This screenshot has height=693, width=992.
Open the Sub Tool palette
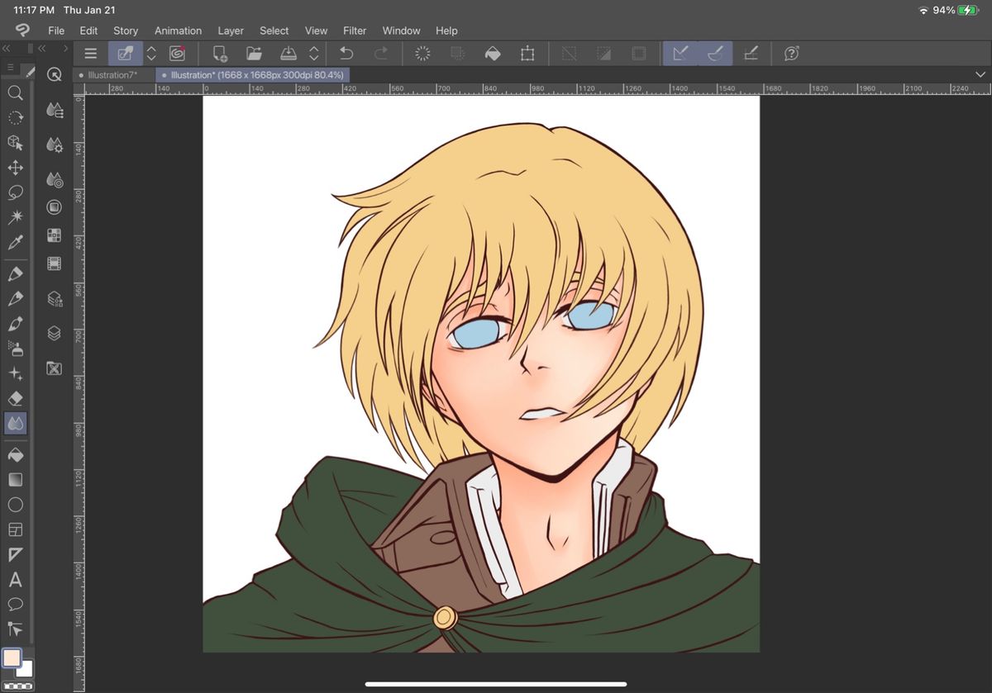tap(55, 109)
